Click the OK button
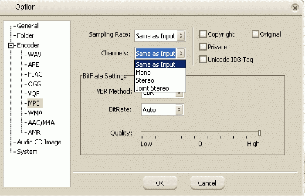 [160, 183]
